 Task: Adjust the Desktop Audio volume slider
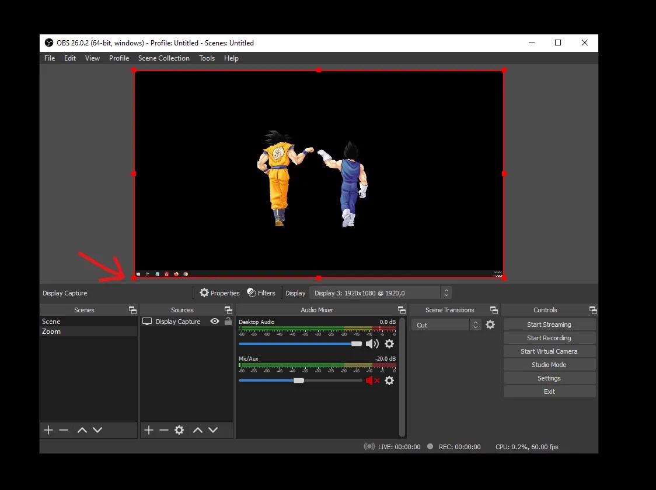pyautogui.click(x=356, y=344)
